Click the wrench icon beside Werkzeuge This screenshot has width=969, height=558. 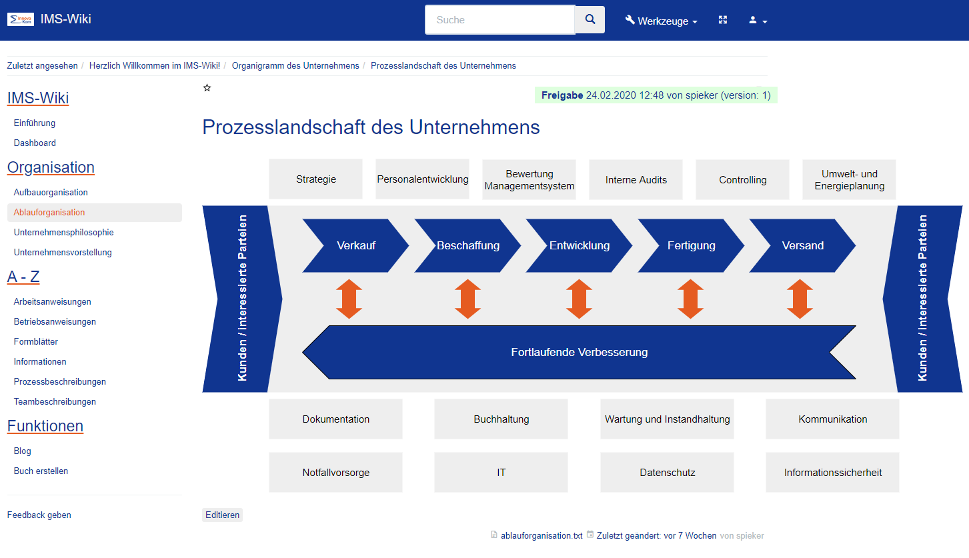click(630, 20)
